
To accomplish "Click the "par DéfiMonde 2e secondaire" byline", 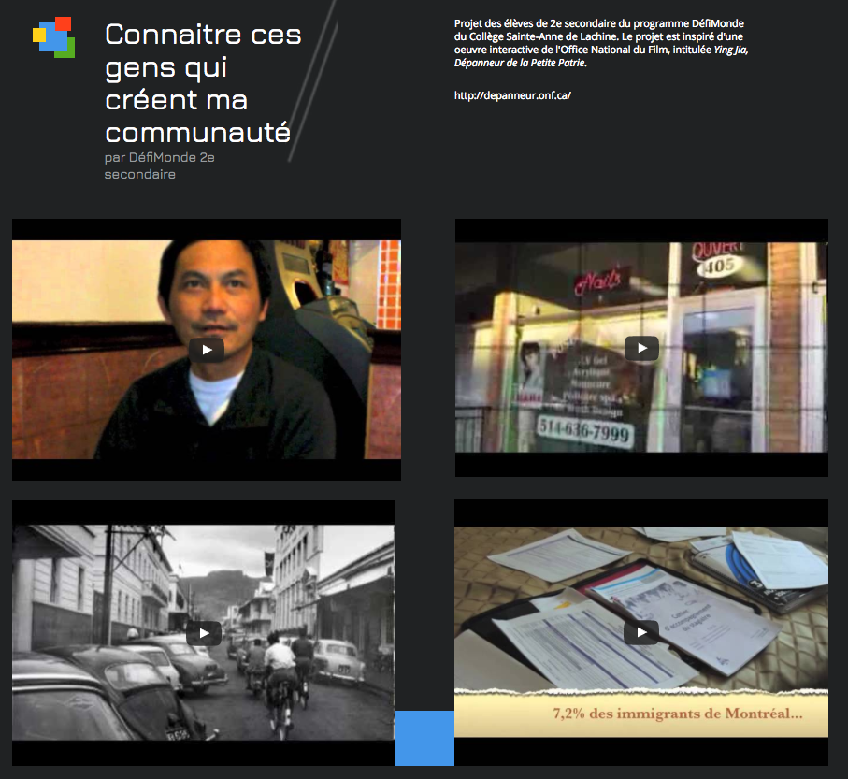I will (159, 166).
